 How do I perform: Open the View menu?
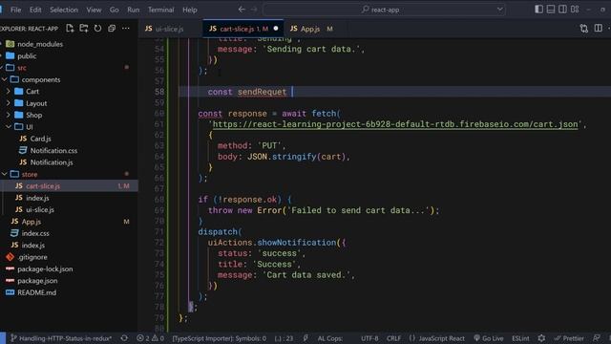(x=94, y=10)
